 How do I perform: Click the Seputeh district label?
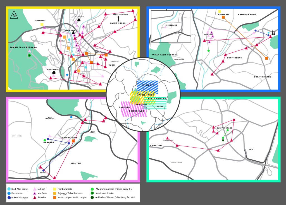(x=75, y=163)
